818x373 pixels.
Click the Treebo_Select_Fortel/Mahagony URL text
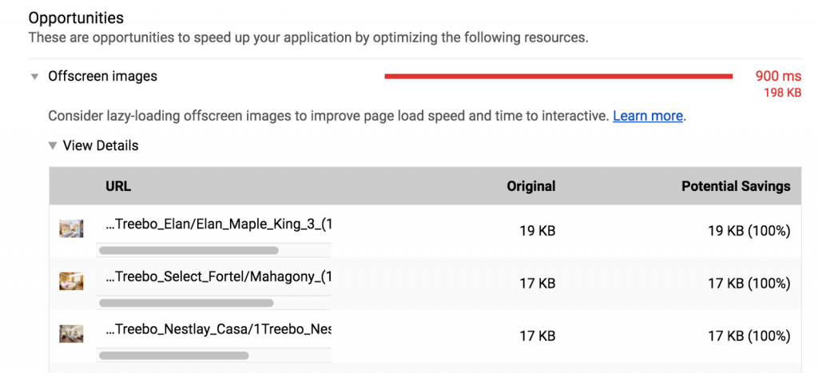coord(218,277)
